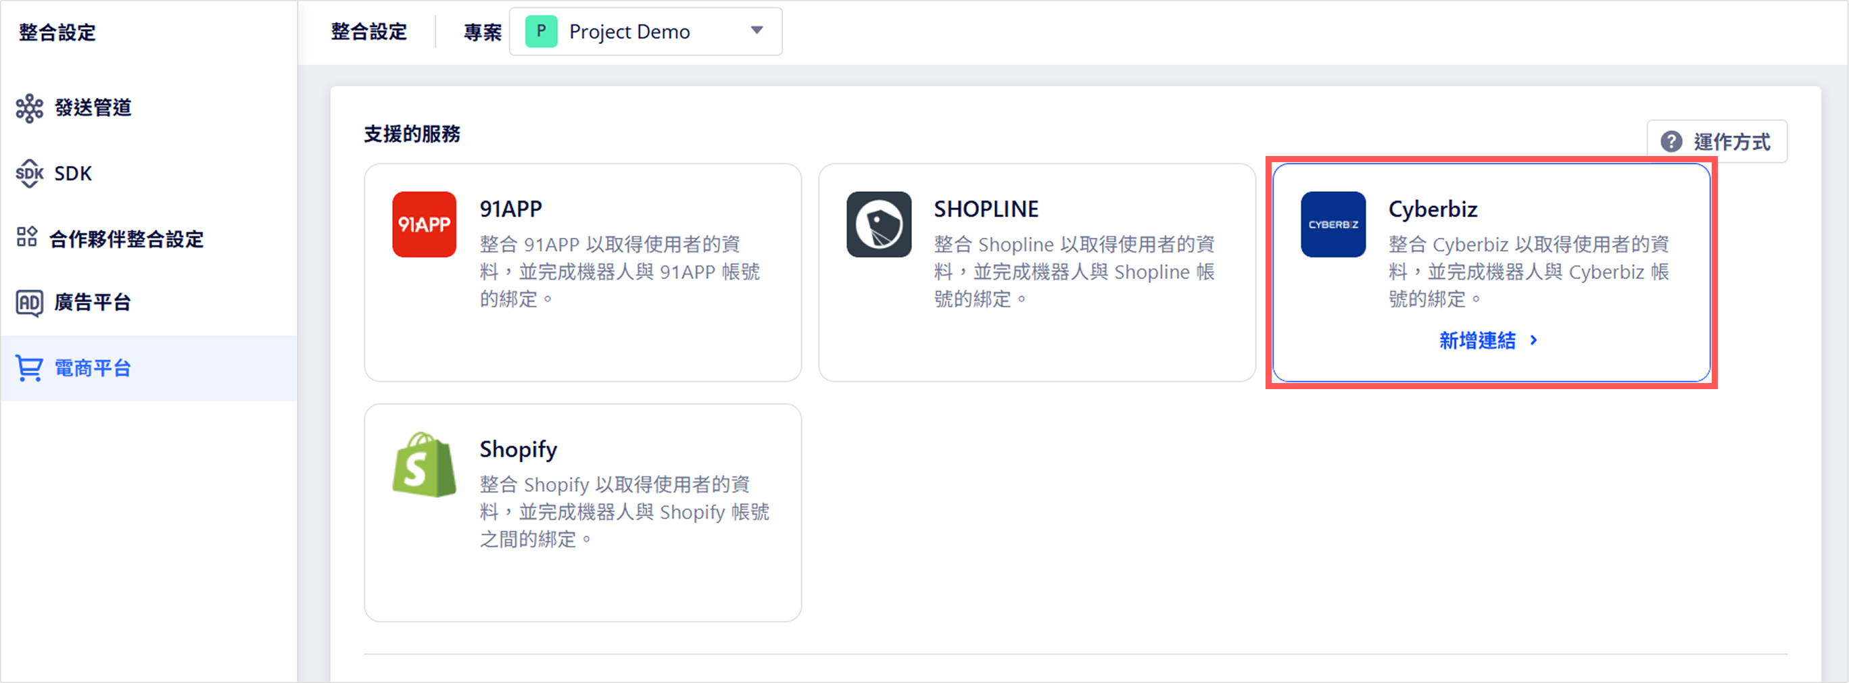This screenshot has height=683, width=1849.
Task: Click the SHOPLINE tag logo
Action: tap(879, 224)
